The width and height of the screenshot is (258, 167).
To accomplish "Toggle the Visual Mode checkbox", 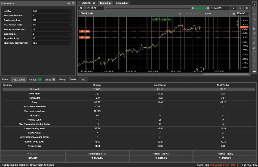I will tap(80, 13).
